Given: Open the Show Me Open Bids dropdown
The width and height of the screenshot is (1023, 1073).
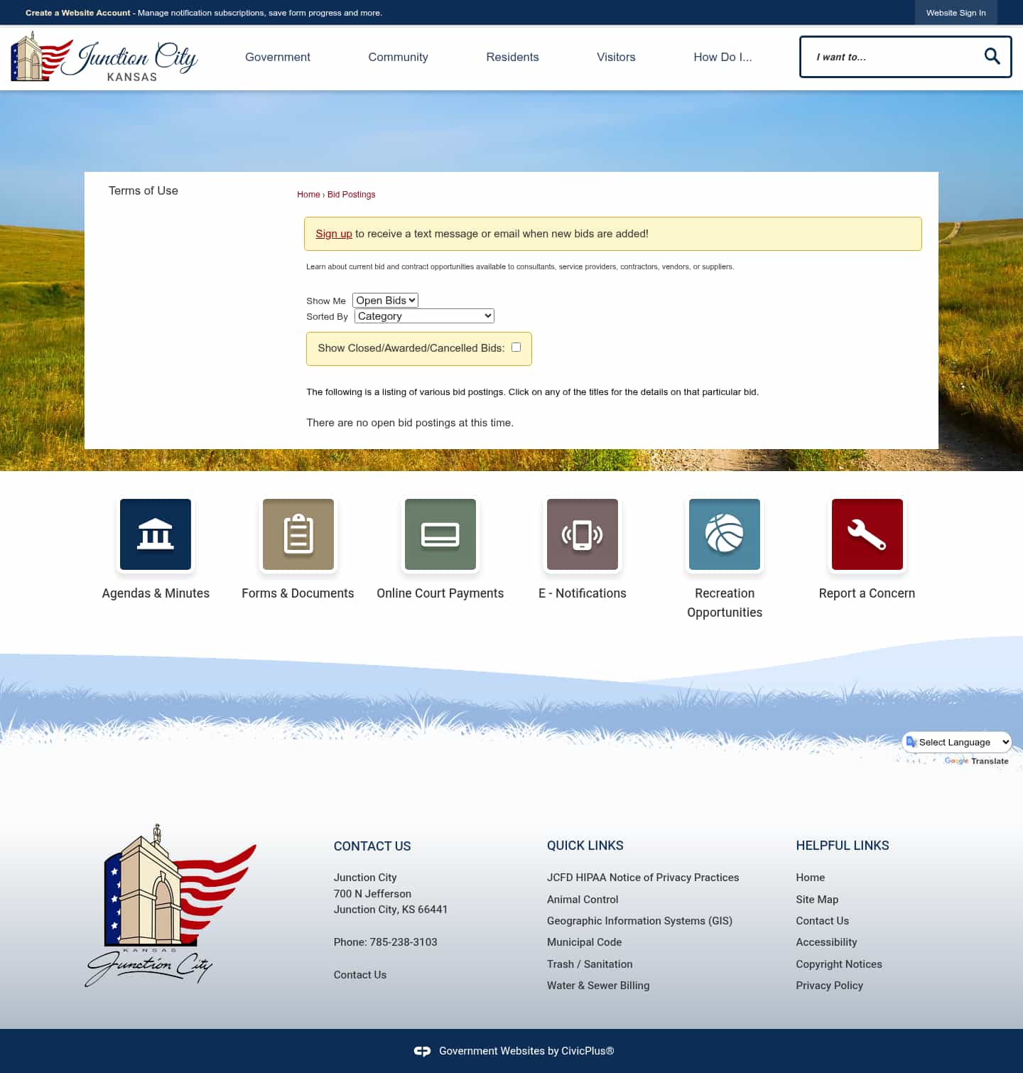Looking at the screenshot, I should click(x=385, y=301).
